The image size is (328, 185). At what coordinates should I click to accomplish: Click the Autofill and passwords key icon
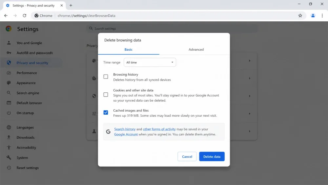click(9, 53)
